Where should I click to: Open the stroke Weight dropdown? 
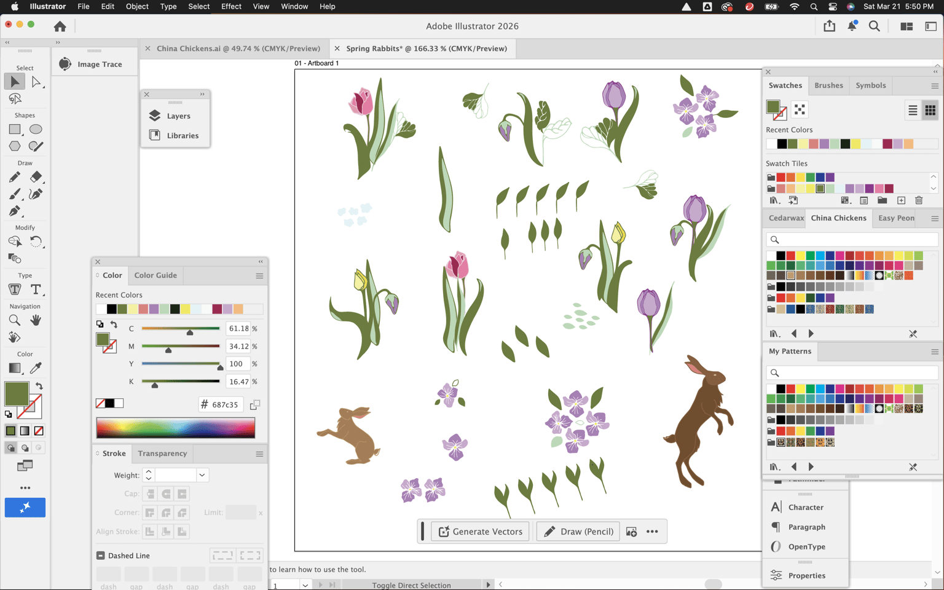point(202,475)
